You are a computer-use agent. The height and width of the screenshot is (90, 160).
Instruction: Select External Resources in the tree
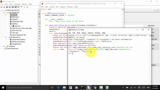click(x=12, y=48)
